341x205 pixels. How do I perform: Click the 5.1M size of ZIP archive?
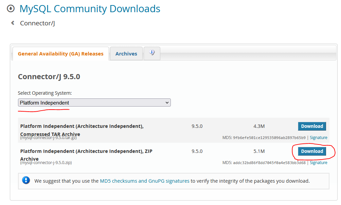(259, 151)
